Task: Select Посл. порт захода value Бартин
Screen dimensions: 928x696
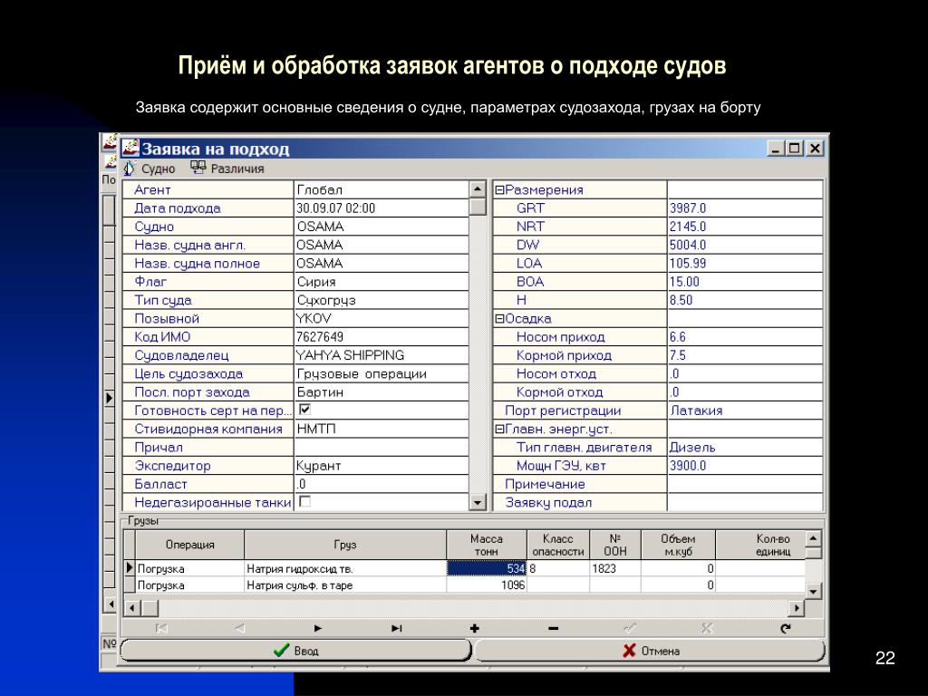Action: 382,391
